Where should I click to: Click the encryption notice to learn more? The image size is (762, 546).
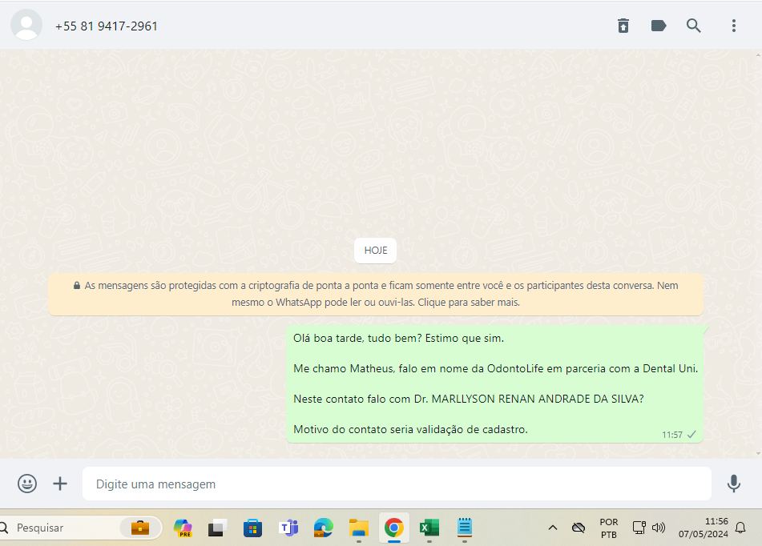pos(375,294)
